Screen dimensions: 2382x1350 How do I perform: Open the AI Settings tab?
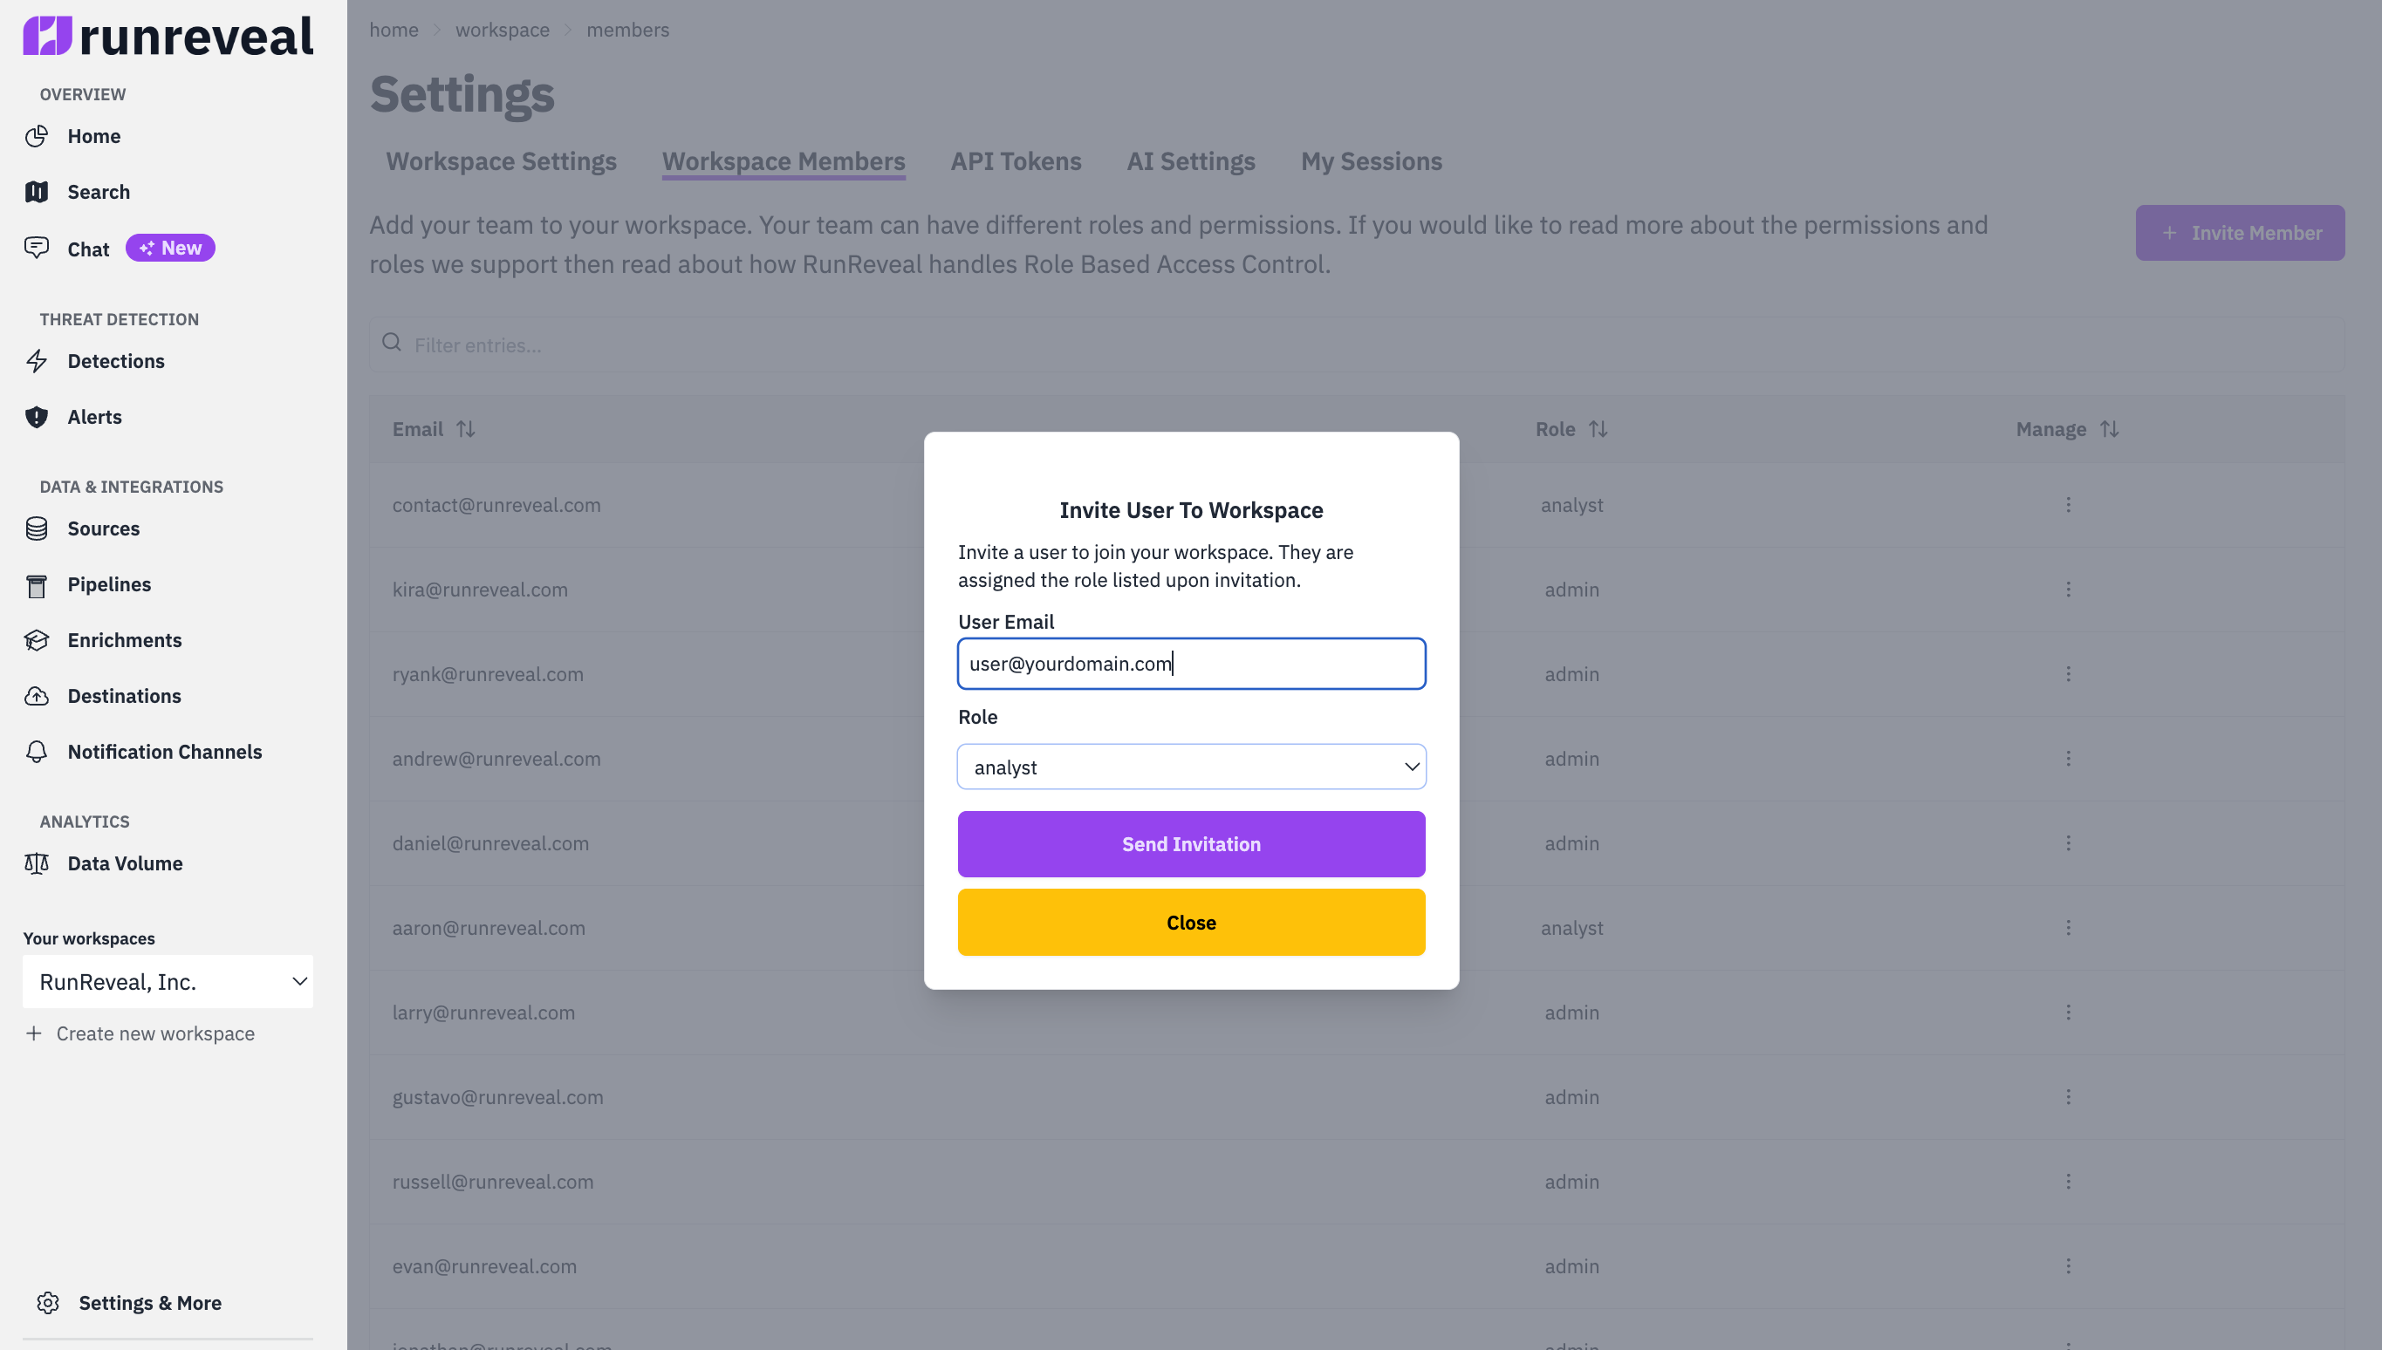[1190, 160]
